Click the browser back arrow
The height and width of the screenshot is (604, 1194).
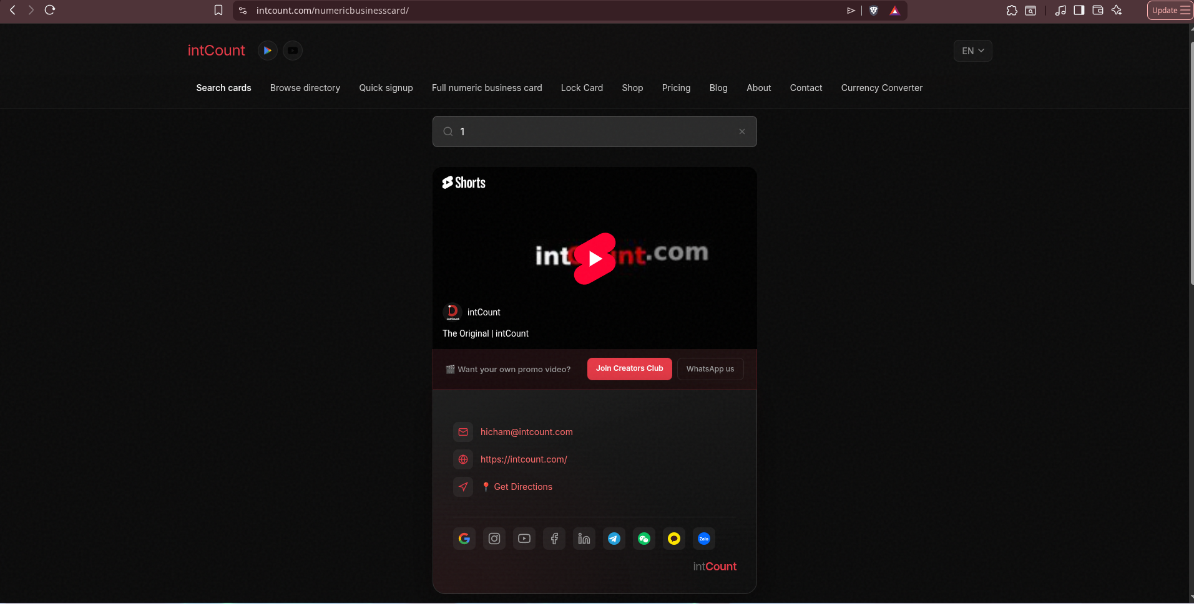coord(12,10)
